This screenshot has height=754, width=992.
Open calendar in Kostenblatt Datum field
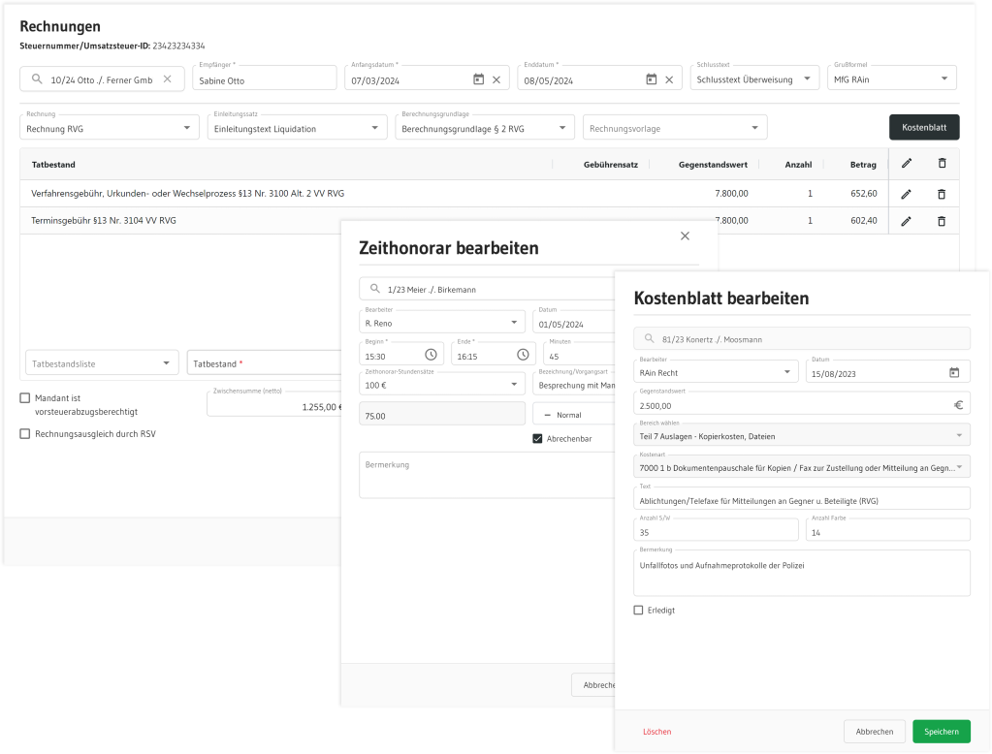[x=954, y=372]
